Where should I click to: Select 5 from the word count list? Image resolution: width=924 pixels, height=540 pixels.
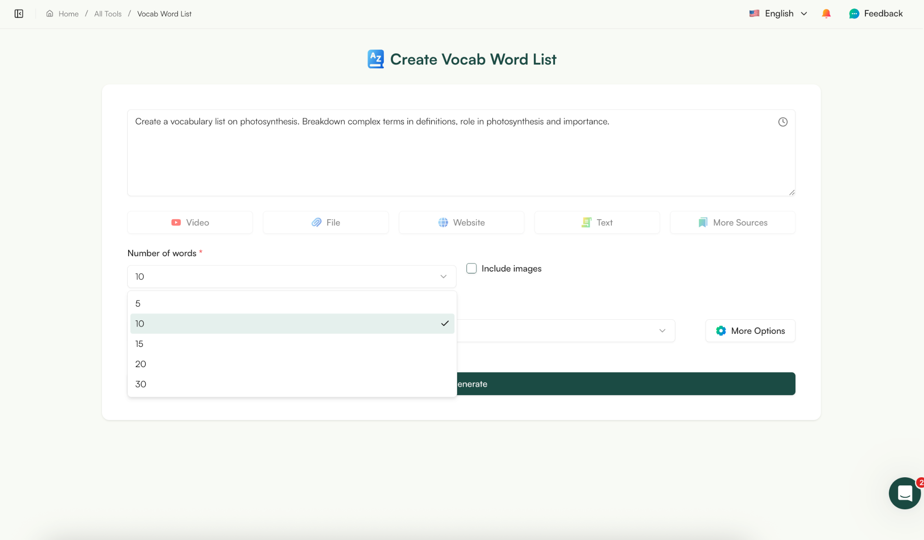point(291,303)
